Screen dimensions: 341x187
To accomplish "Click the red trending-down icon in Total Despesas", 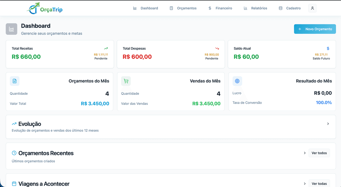I will pos(217,49).
